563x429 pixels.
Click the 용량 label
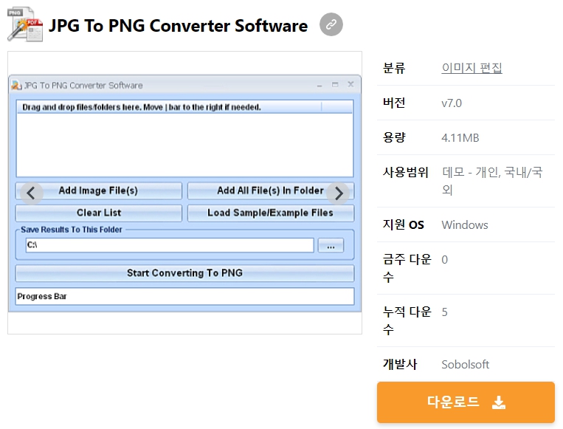pyautogui.click(x=394, y=137)
